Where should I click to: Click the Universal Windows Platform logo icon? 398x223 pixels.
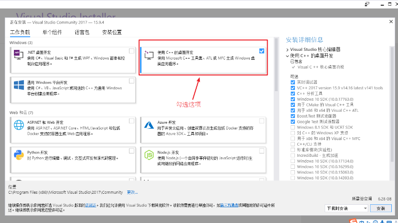tap(19, 85)
